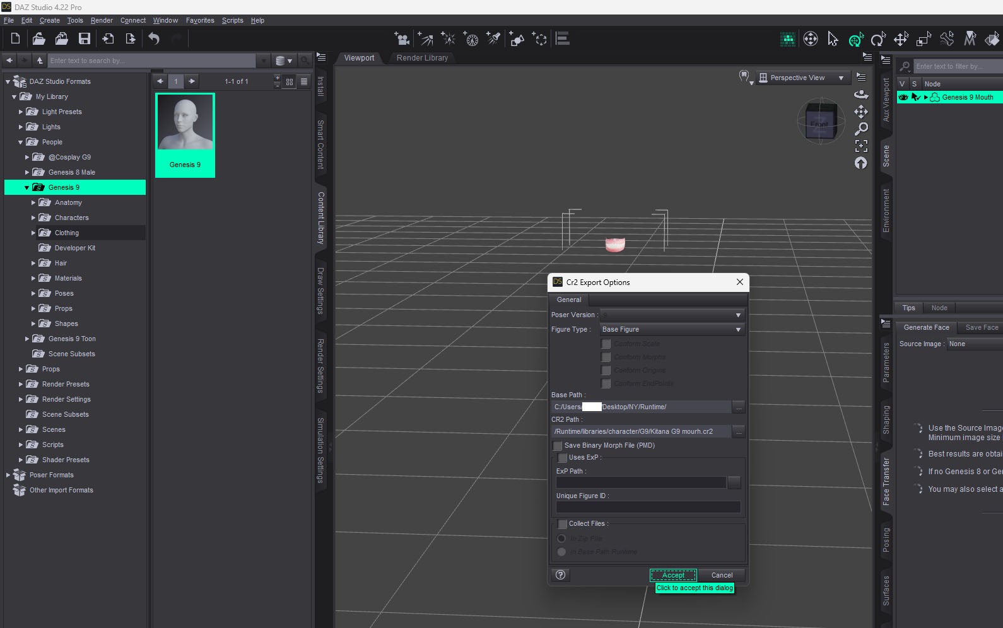
Task: Open the Smart Content side tab
Action: pyautogui.click(x=320, y=144)
